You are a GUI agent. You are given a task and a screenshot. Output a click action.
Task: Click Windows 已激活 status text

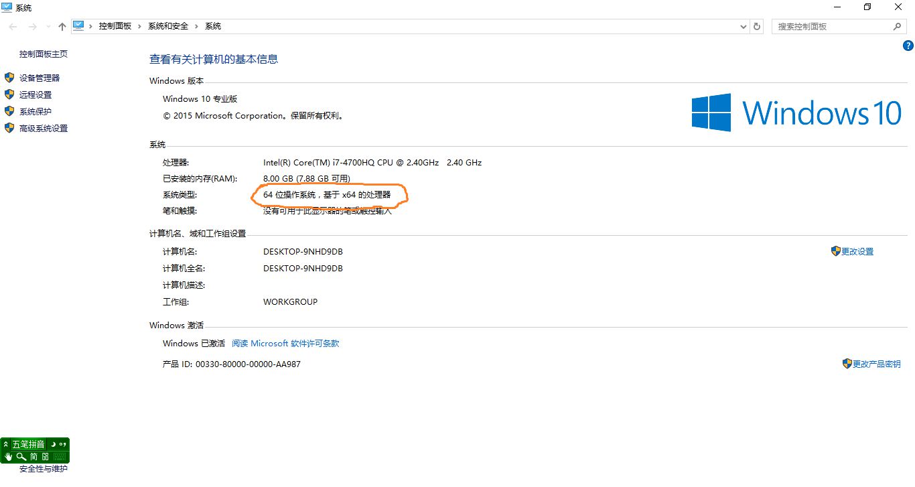click(194, 343)
